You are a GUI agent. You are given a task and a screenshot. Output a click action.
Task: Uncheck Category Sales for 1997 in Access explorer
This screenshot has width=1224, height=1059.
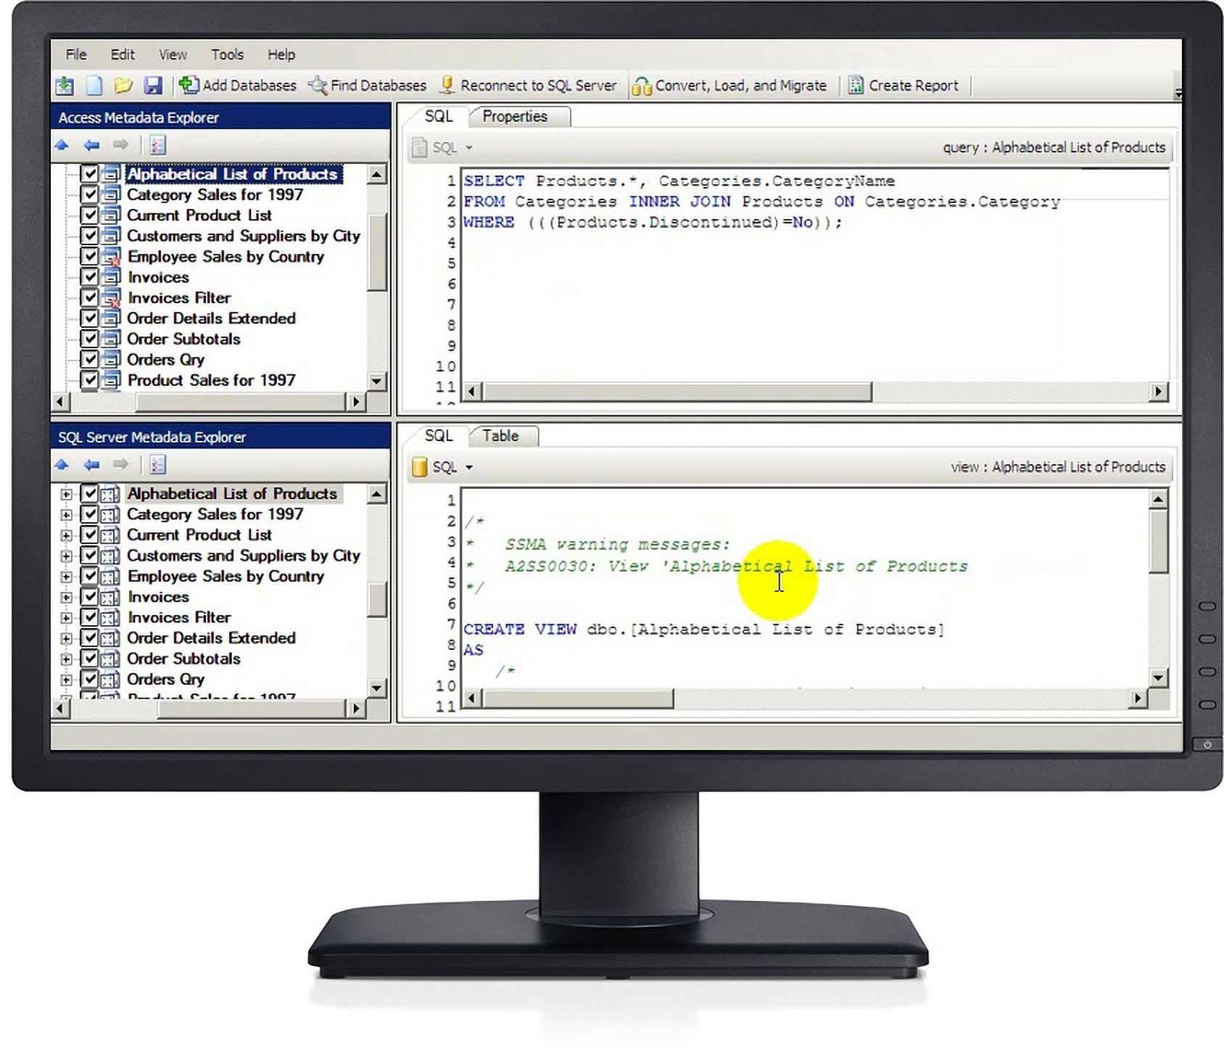coord(90,194)
